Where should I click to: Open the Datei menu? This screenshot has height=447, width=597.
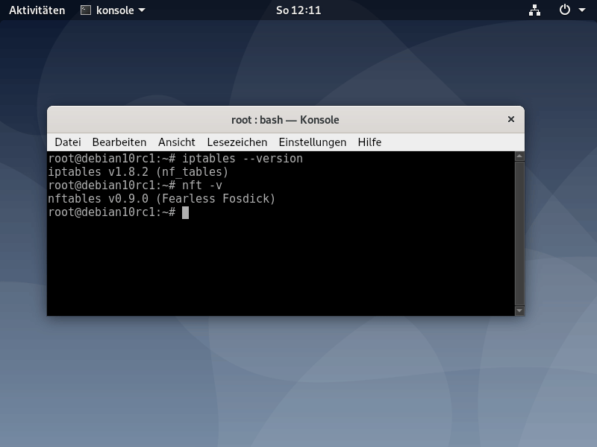68,142
